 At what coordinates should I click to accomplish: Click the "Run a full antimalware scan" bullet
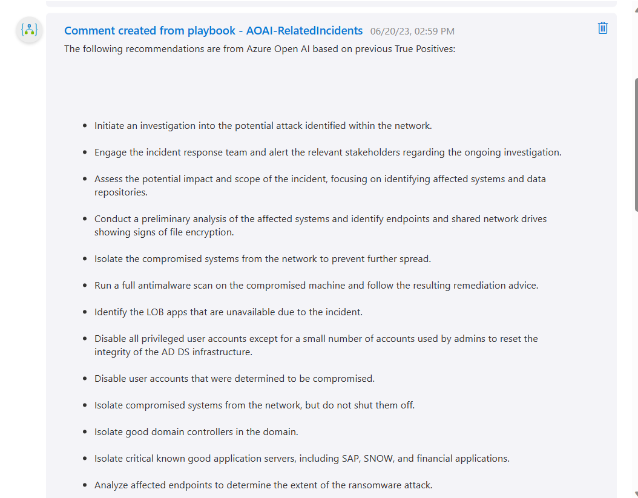pos(316,286)
